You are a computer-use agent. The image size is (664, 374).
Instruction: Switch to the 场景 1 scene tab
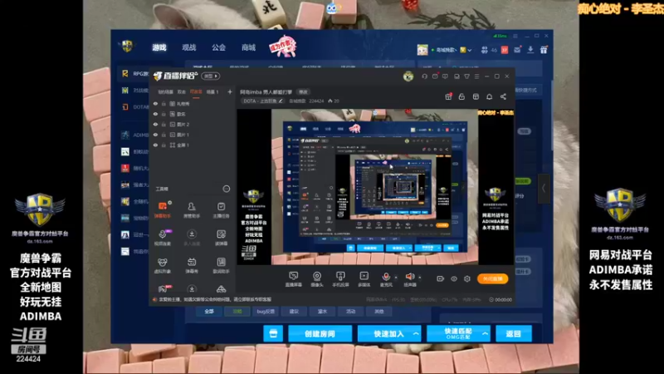(212, 91)
